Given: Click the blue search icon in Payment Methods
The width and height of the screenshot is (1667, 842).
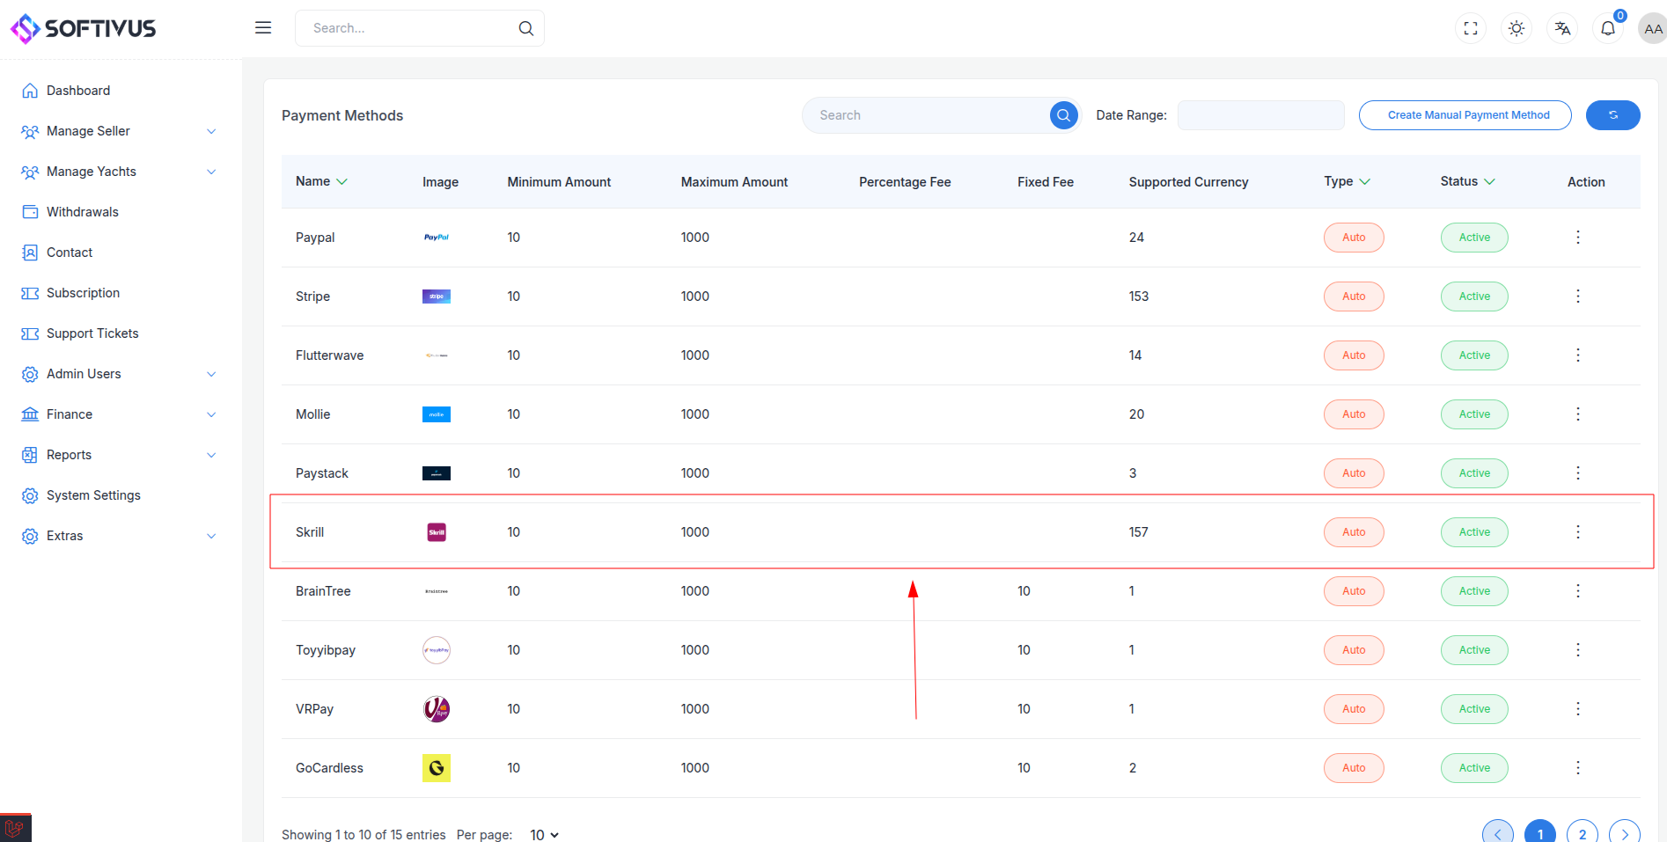Looking at the screenshot, I should click(x=1063, y=115).
